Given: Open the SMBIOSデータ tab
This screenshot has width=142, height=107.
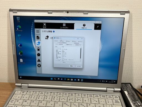Looking at the screenshot, I should pos(78,45).
